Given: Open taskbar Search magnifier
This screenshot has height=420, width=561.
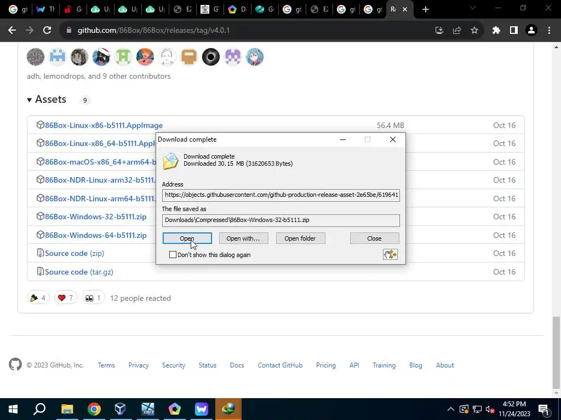Looking at the screenshot, I should (x=39, y=409).
